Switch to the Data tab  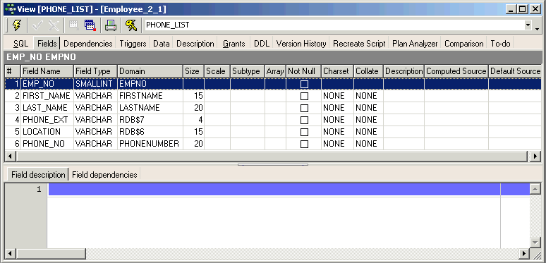click(x=162, y=44)
